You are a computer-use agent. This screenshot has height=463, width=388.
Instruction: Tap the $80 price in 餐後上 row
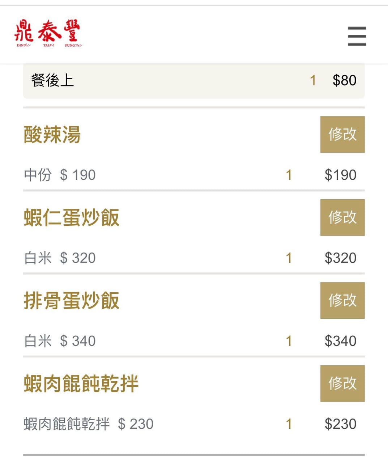coord(345,80)
